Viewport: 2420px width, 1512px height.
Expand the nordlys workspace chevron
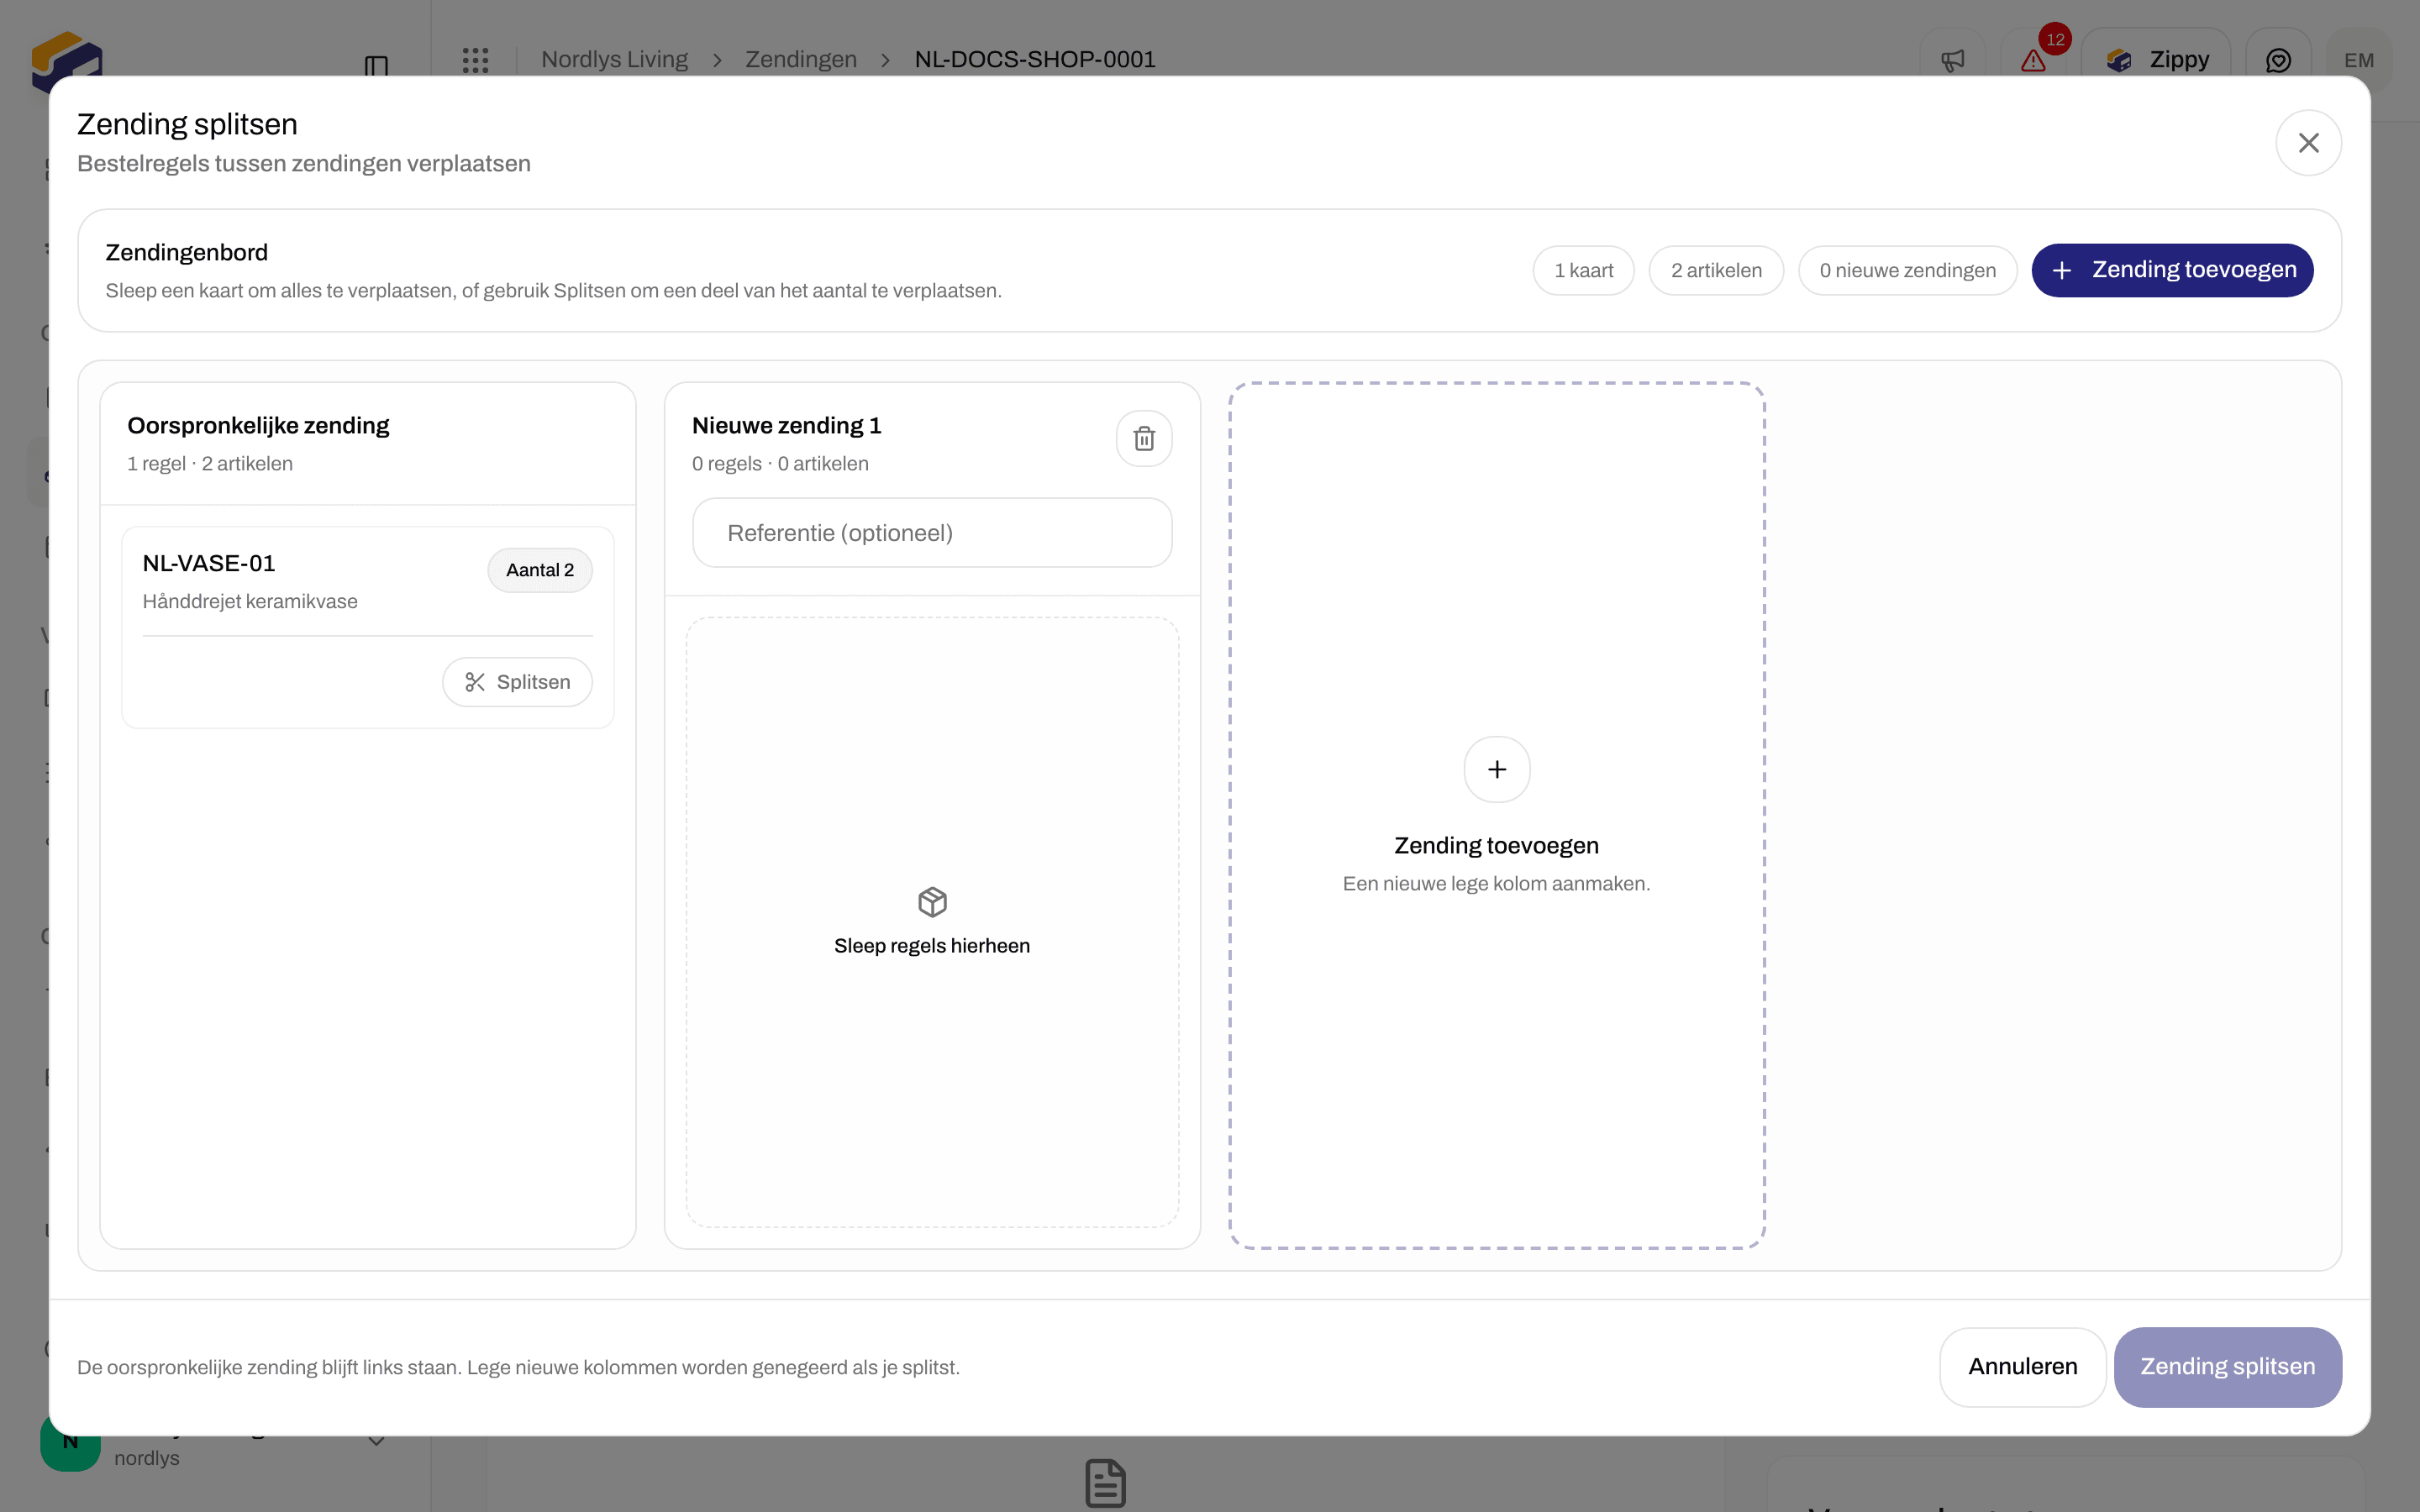pos(376,1441)
